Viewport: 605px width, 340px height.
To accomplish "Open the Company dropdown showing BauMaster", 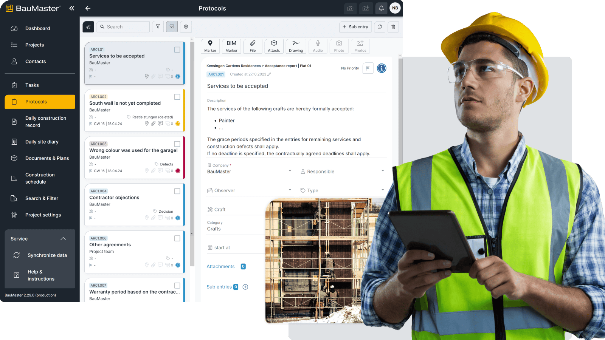I will [250, 171].
